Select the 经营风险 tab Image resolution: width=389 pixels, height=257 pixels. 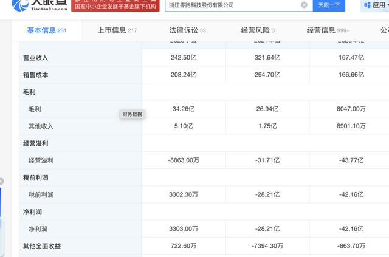[256, 30]
